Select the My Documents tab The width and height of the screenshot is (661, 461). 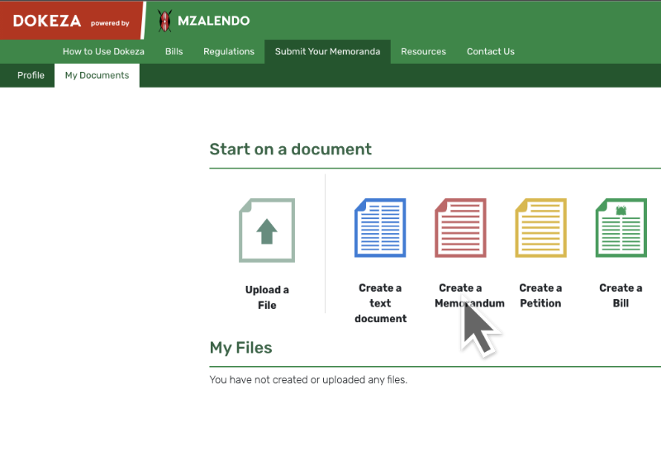[x=97, y=75]
